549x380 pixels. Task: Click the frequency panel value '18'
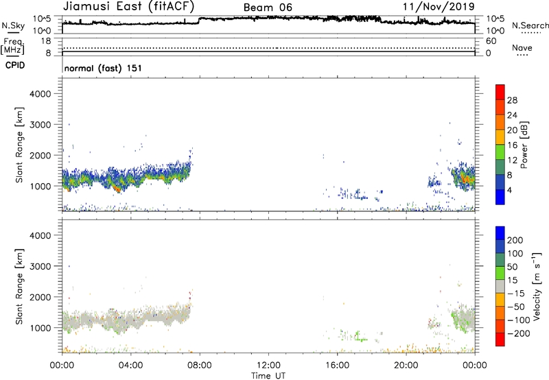point(46,41)
